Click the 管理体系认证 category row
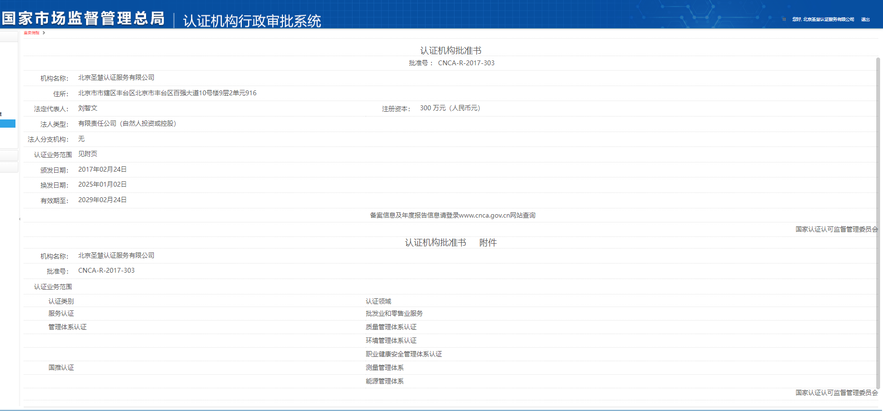Screen dimensions: 883x411 [x=68, y=327]
